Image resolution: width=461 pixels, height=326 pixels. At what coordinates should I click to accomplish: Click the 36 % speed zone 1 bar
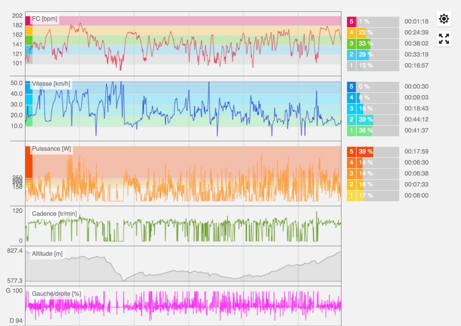(x=378, y=131)
